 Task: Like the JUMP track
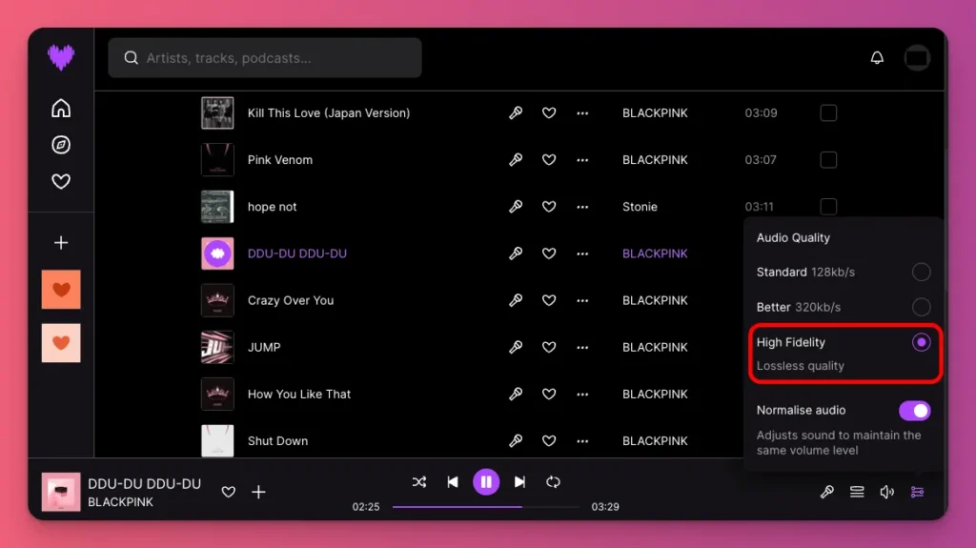(x=548, y=347)
